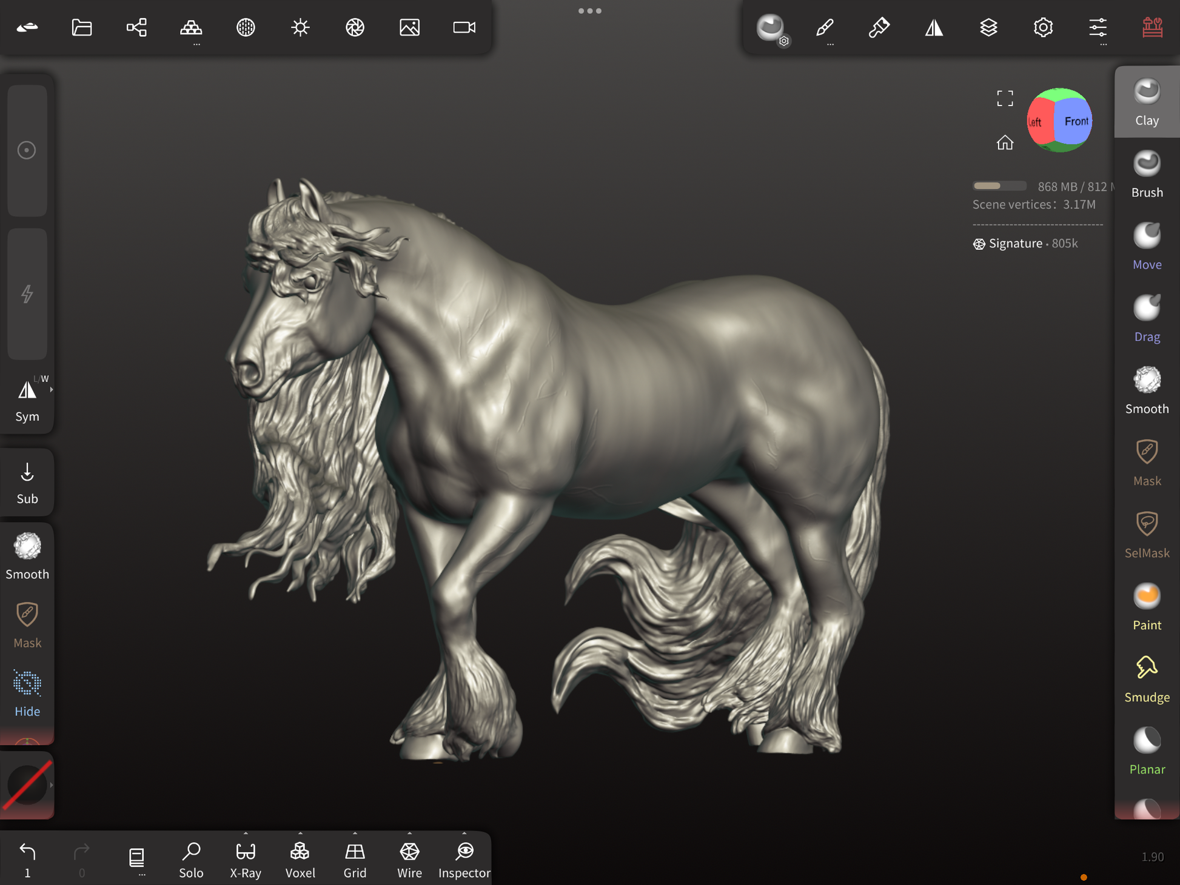Choose the Planar brush tool

tap(1146, 751)
